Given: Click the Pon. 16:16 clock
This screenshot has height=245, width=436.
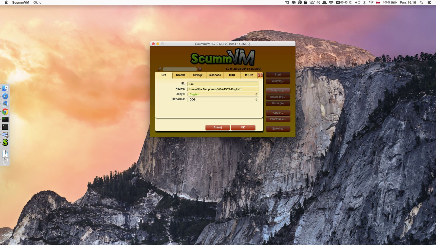Looking at the screenshot, I should pos(408,3).
